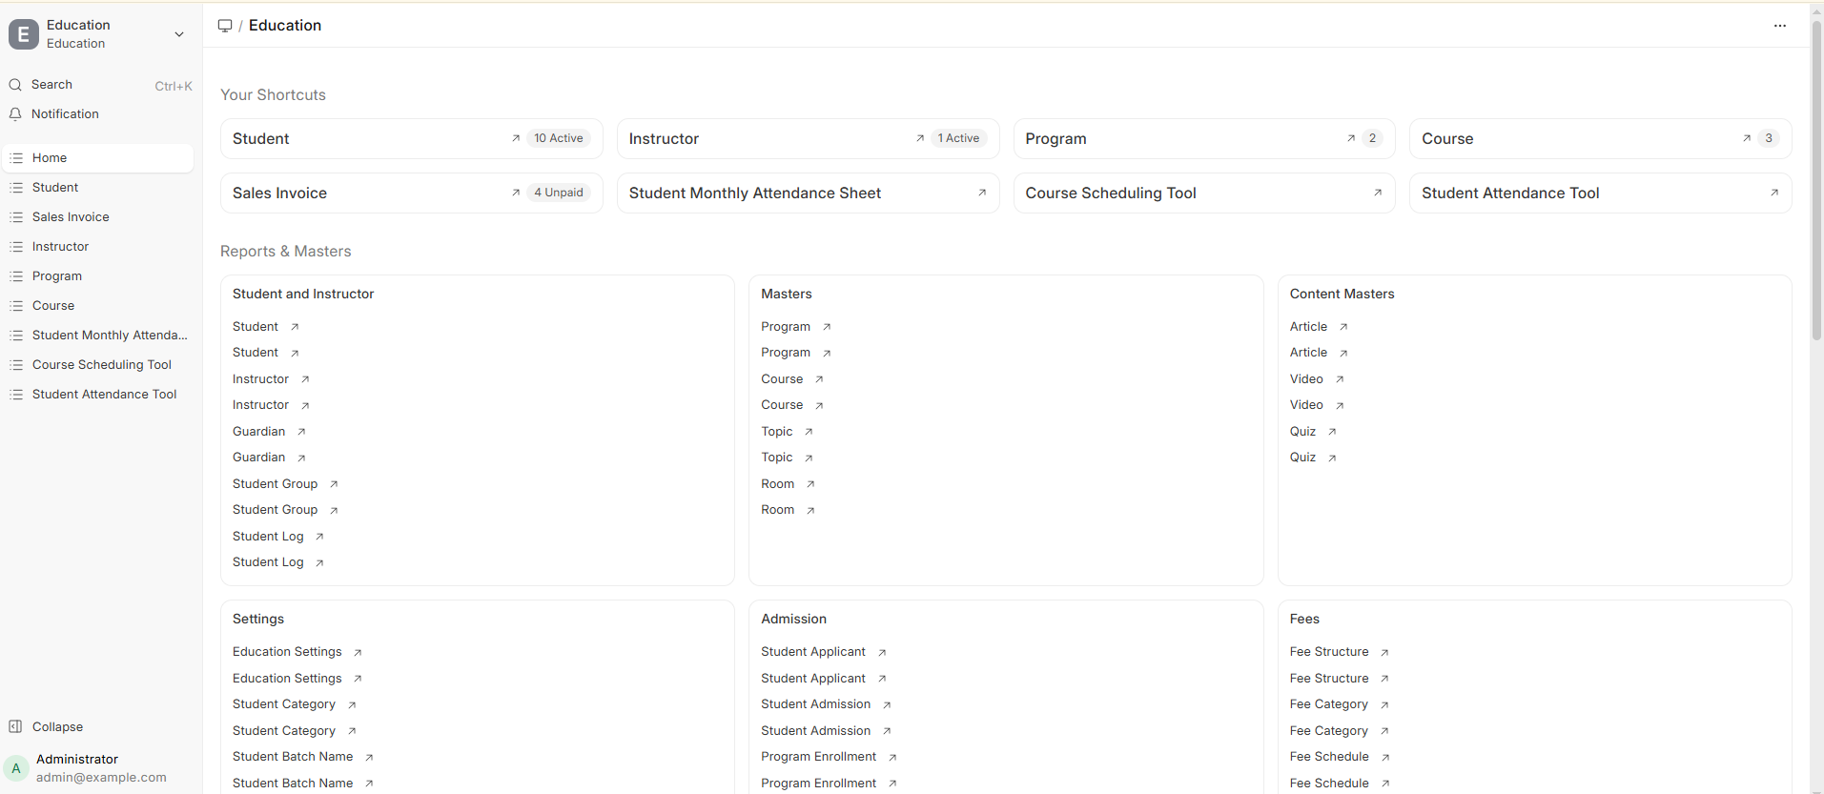Select Sales Invoice in sidebar menu
Image resolution: width=1824 pixels, height=794 pixels.
[x=71, y=217]
